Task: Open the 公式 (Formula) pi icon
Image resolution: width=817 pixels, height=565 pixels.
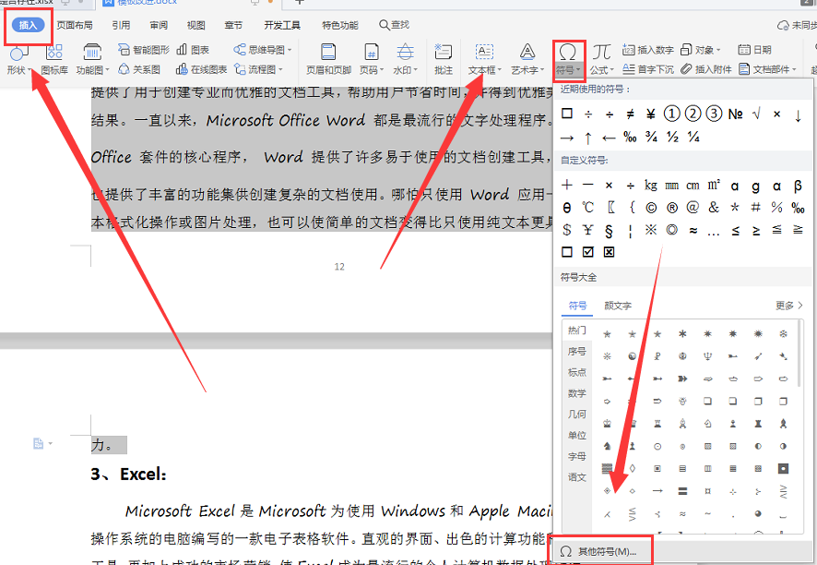Action: (x=601, y=52)
